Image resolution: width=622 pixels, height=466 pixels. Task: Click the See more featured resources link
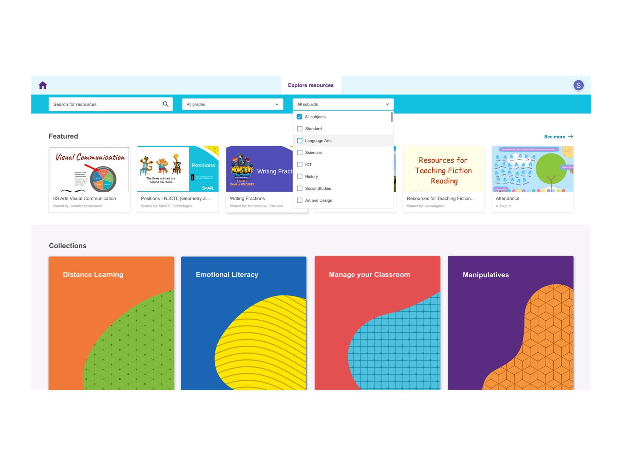pos(558,136)
